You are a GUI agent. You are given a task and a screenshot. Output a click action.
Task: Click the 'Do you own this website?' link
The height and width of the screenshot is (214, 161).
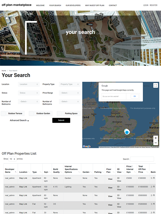[x=111, y=96]
